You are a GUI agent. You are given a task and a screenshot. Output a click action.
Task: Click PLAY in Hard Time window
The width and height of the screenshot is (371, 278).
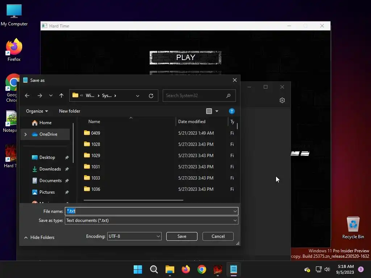pyautogui.click(x=185, y=58)
